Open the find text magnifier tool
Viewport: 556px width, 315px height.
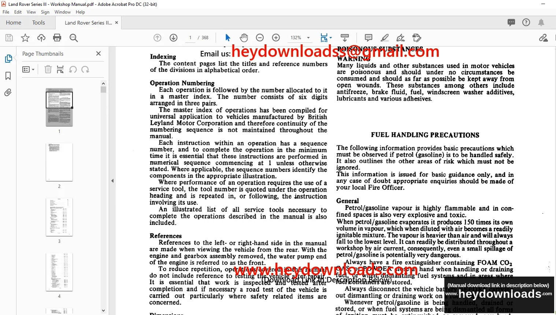pyautogui.click(x=74, y=38)
